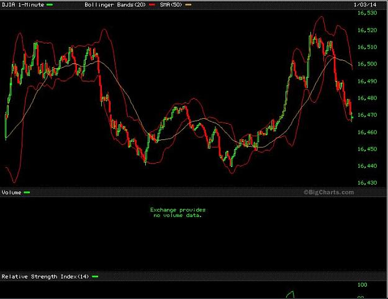Click the 100 RSI axis label
The height and width of the screenshot is (299, 388).
363,285
